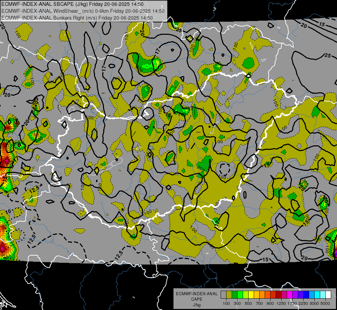337x310 pixels.
Task: Click the legend tick value 1250
Action: pyautogui.click(x=281, y=303)
